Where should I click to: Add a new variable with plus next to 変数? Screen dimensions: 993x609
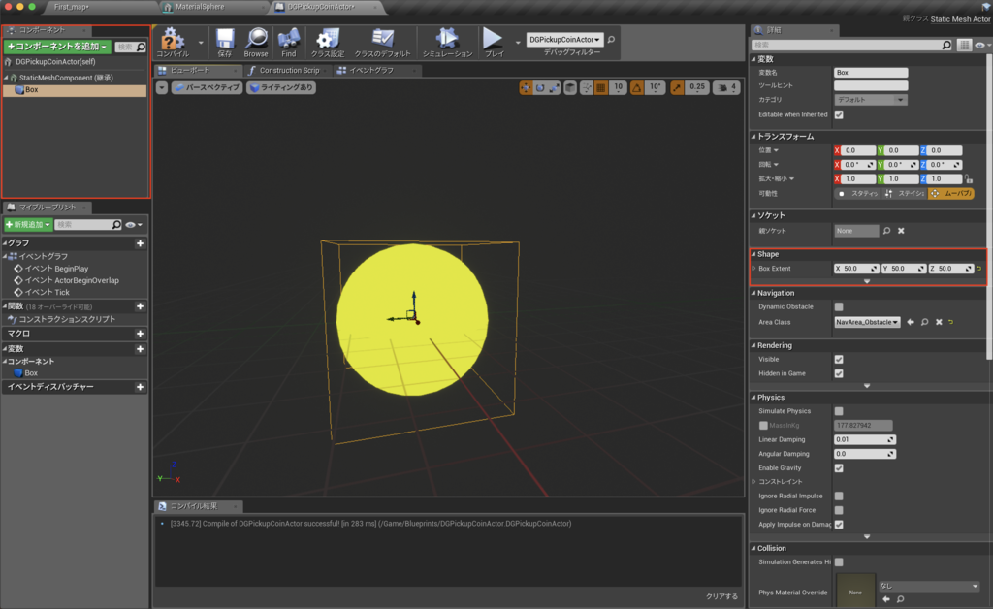[140, 349]
